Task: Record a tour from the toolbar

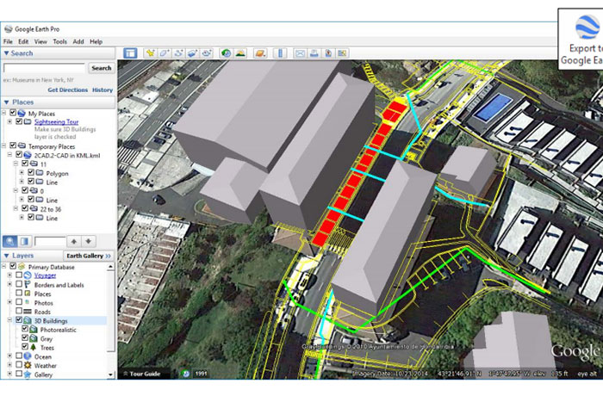Action: (207, 53)
